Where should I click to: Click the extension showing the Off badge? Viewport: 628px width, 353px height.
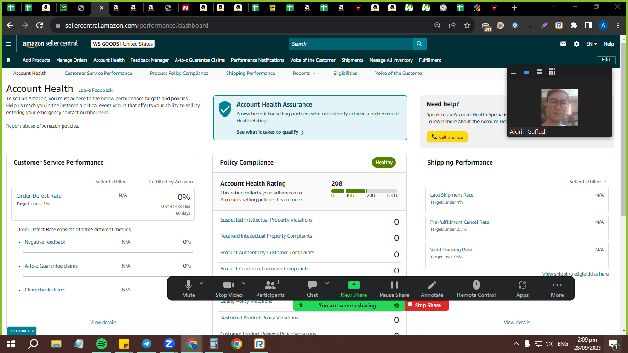[x=486, y=26]
